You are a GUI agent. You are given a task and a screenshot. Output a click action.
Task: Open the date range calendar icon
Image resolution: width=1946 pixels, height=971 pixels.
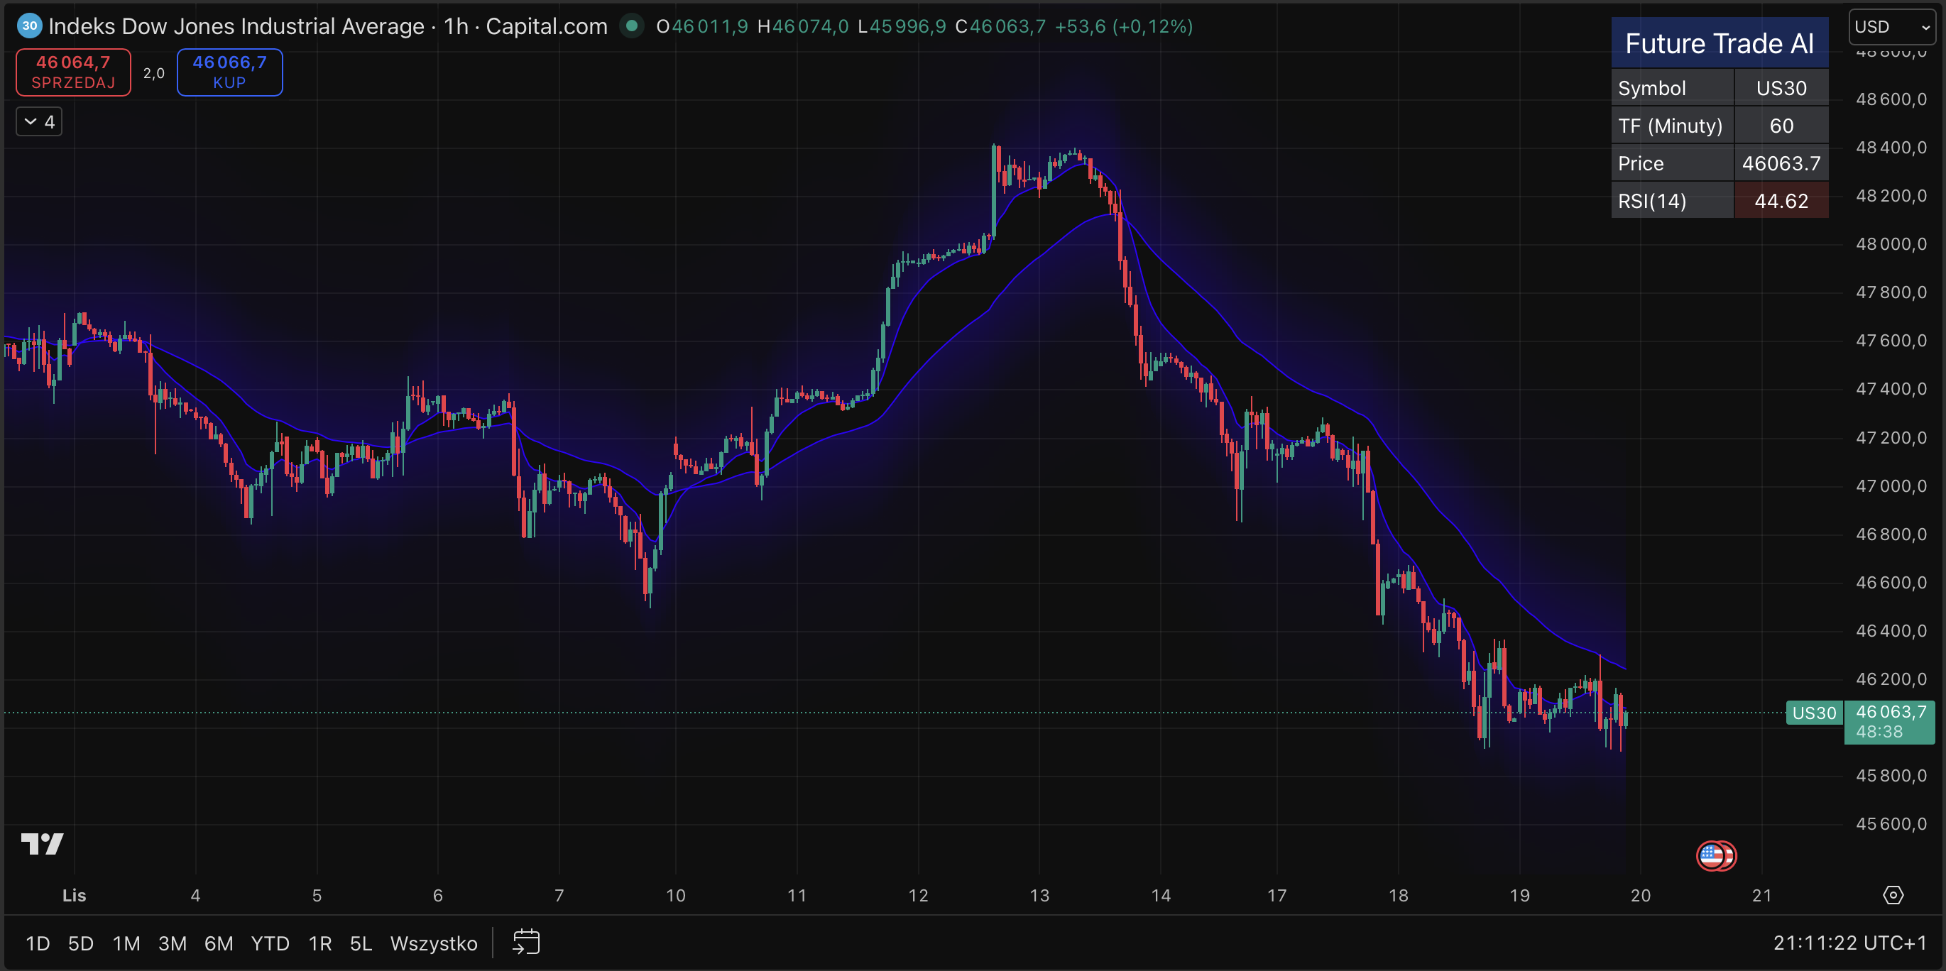(526, 943)
